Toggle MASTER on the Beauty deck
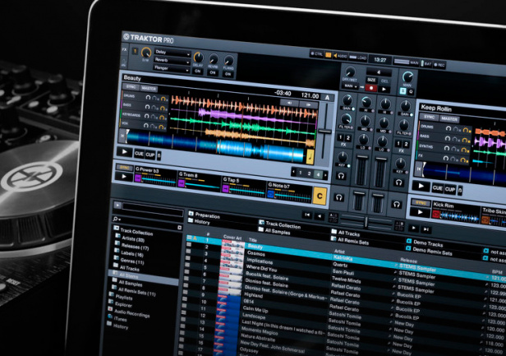The height and width of the screenshot is (356, 506). click(x=149, y=88)
